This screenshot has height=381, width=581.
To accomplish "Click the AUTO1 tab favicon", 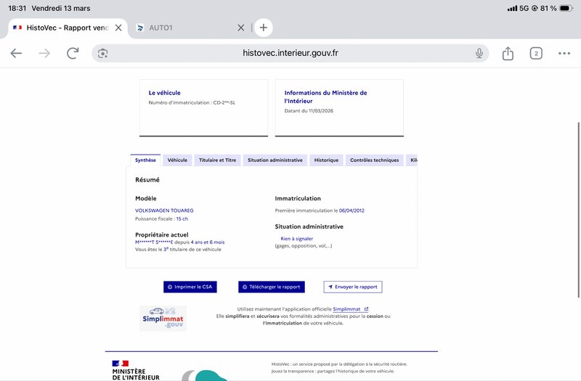I will pyautogui.click(x=140, y=28).
